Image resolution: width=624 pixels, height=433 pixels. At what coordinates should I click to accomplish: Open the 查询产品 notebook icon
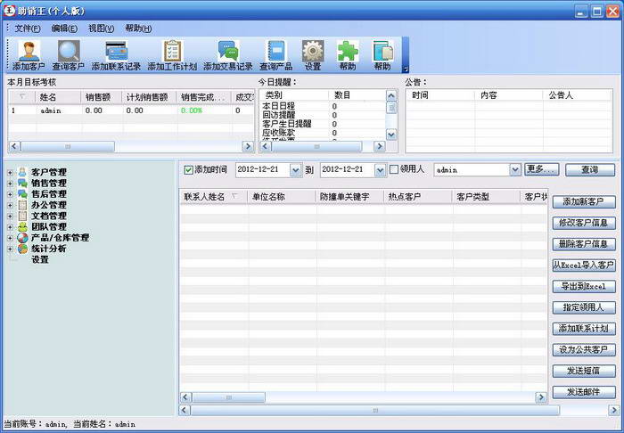[x=275, y=51]
